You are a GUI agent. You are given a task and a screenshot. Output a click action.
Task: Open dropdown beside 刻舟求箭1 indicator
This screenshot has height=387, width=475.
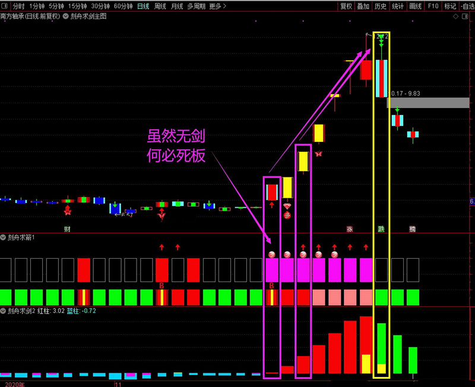[x=3, y=237]
